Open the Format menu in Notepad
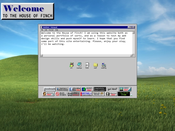The image size is (175, 131). pyautogui.click(x=51, y=30)
